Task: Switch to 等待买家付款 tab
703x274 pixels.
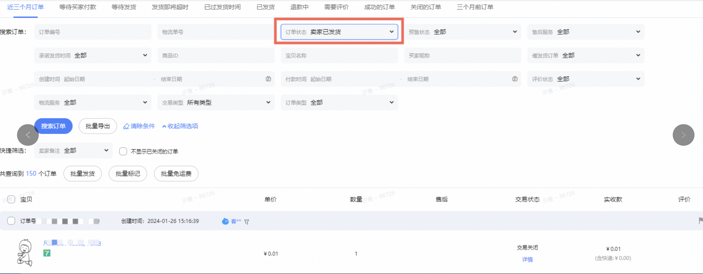Action: click(78, 7)
